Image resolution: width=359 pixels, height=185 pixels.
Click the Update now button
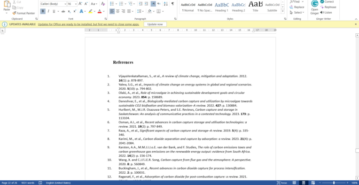point(155,24)
